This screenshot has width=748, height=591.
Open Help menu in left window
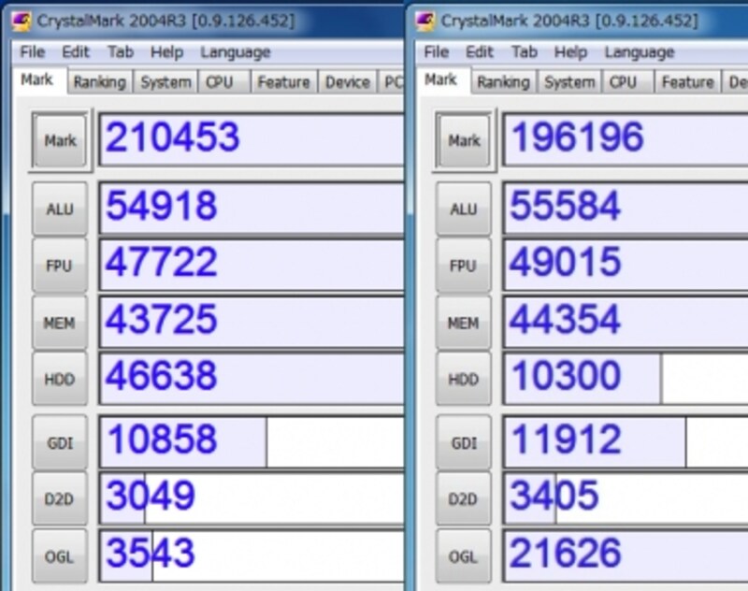pos(167,51)
